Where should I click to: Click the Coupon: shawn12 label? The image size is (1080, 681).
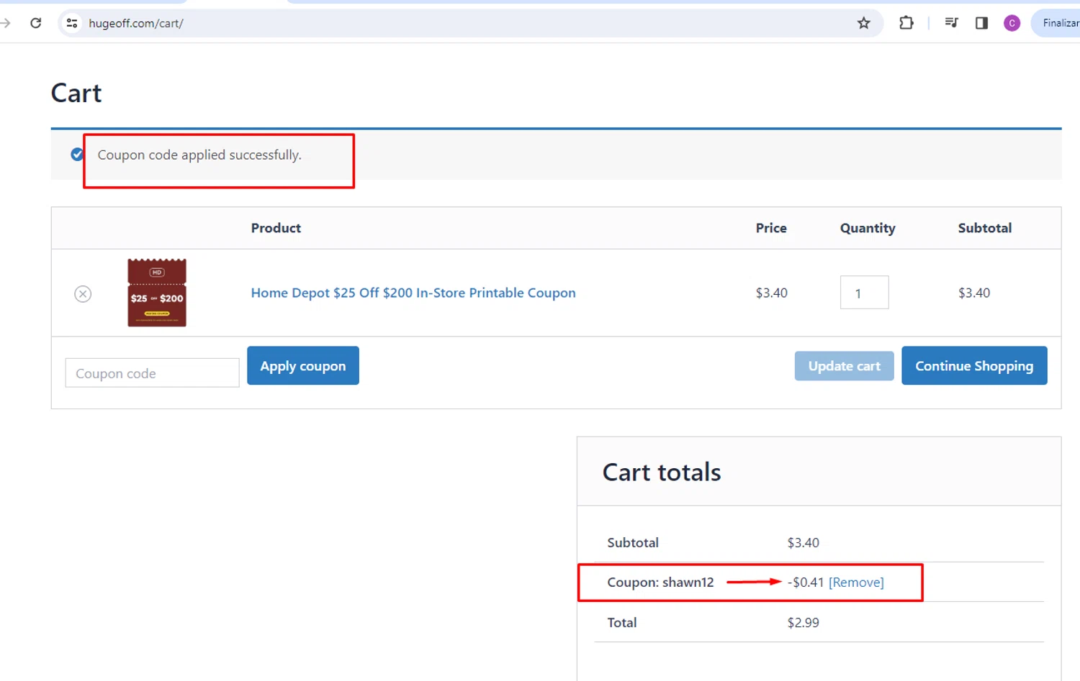(x=660, y=582)
